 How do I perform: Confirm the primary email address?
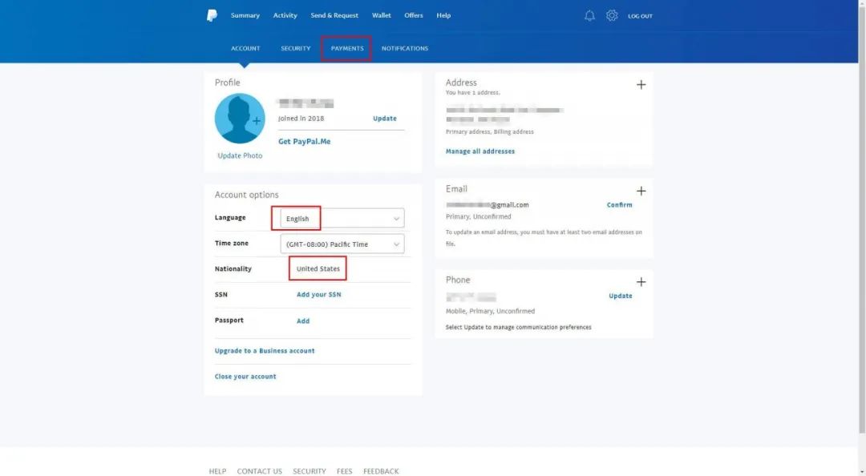618,204
